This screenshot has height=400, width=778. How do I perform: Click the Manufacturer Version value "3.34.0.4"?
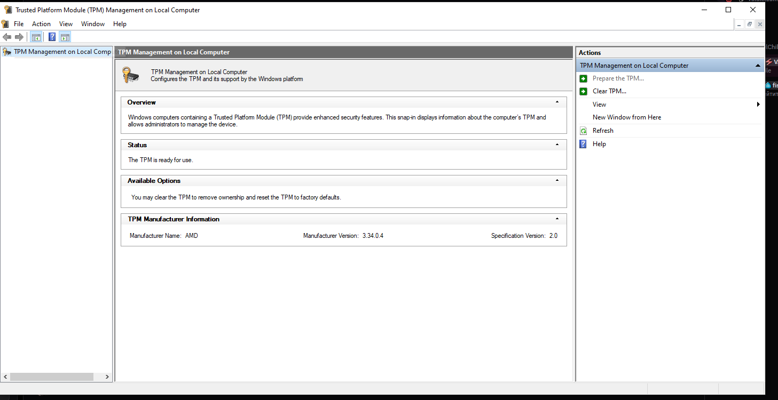(373, 236)
